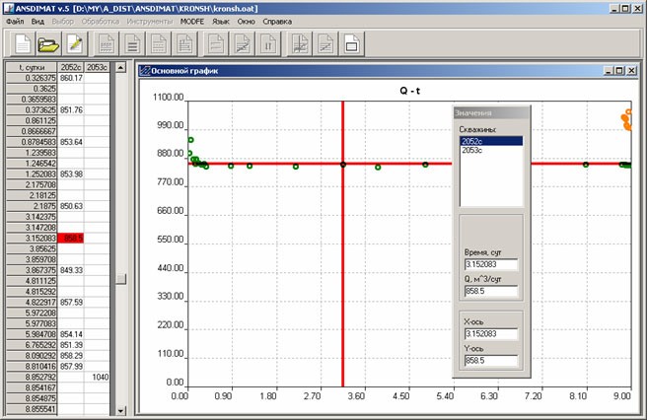Click the red highlighted 858.5 table cell

tap(71, 238)
